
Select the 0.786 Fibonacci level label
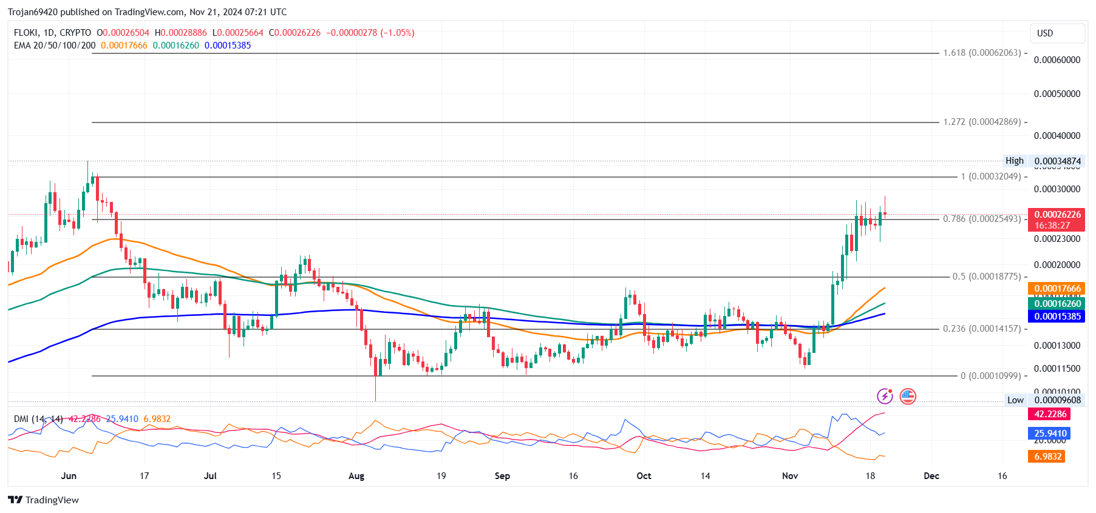tap(981, 219)
